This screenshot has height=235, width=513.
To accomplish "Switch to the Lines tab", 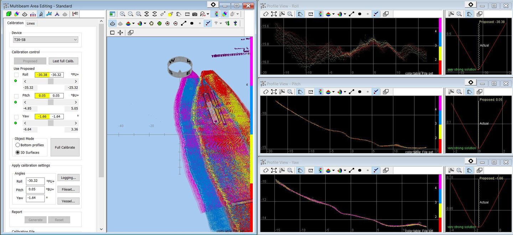I will coord(31,23).
